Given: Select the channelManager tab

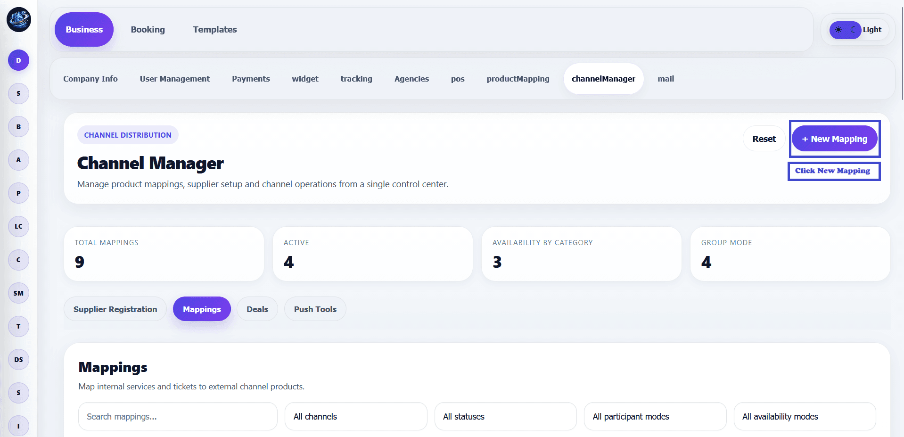Looking at the screenshot, I should 603,79.
